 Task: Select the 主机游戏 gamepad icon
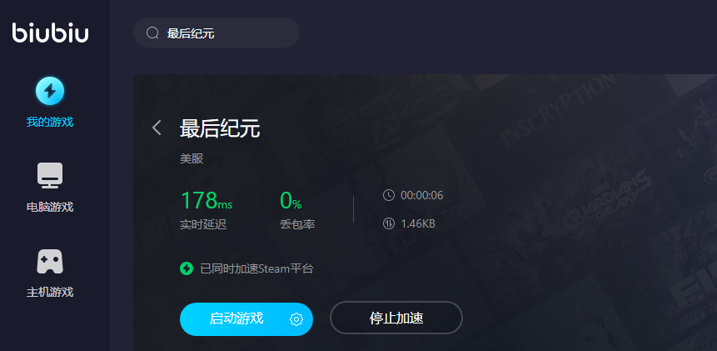point(50,261)
